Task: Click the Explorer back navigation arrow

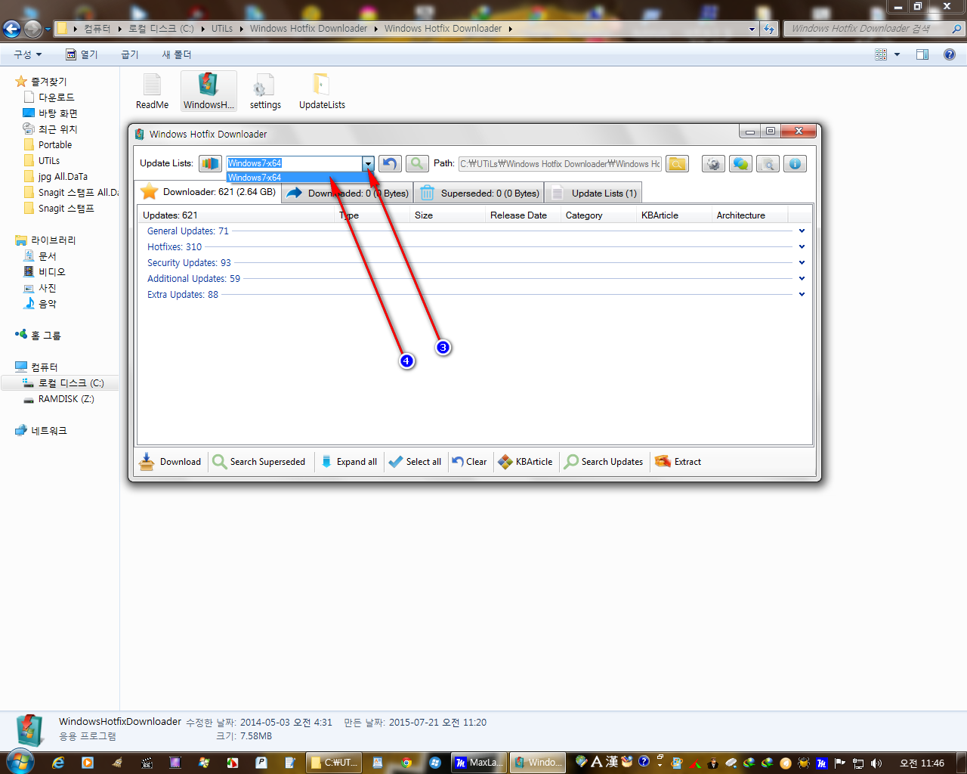Action: pyautogui.click(x=11, y=29)
